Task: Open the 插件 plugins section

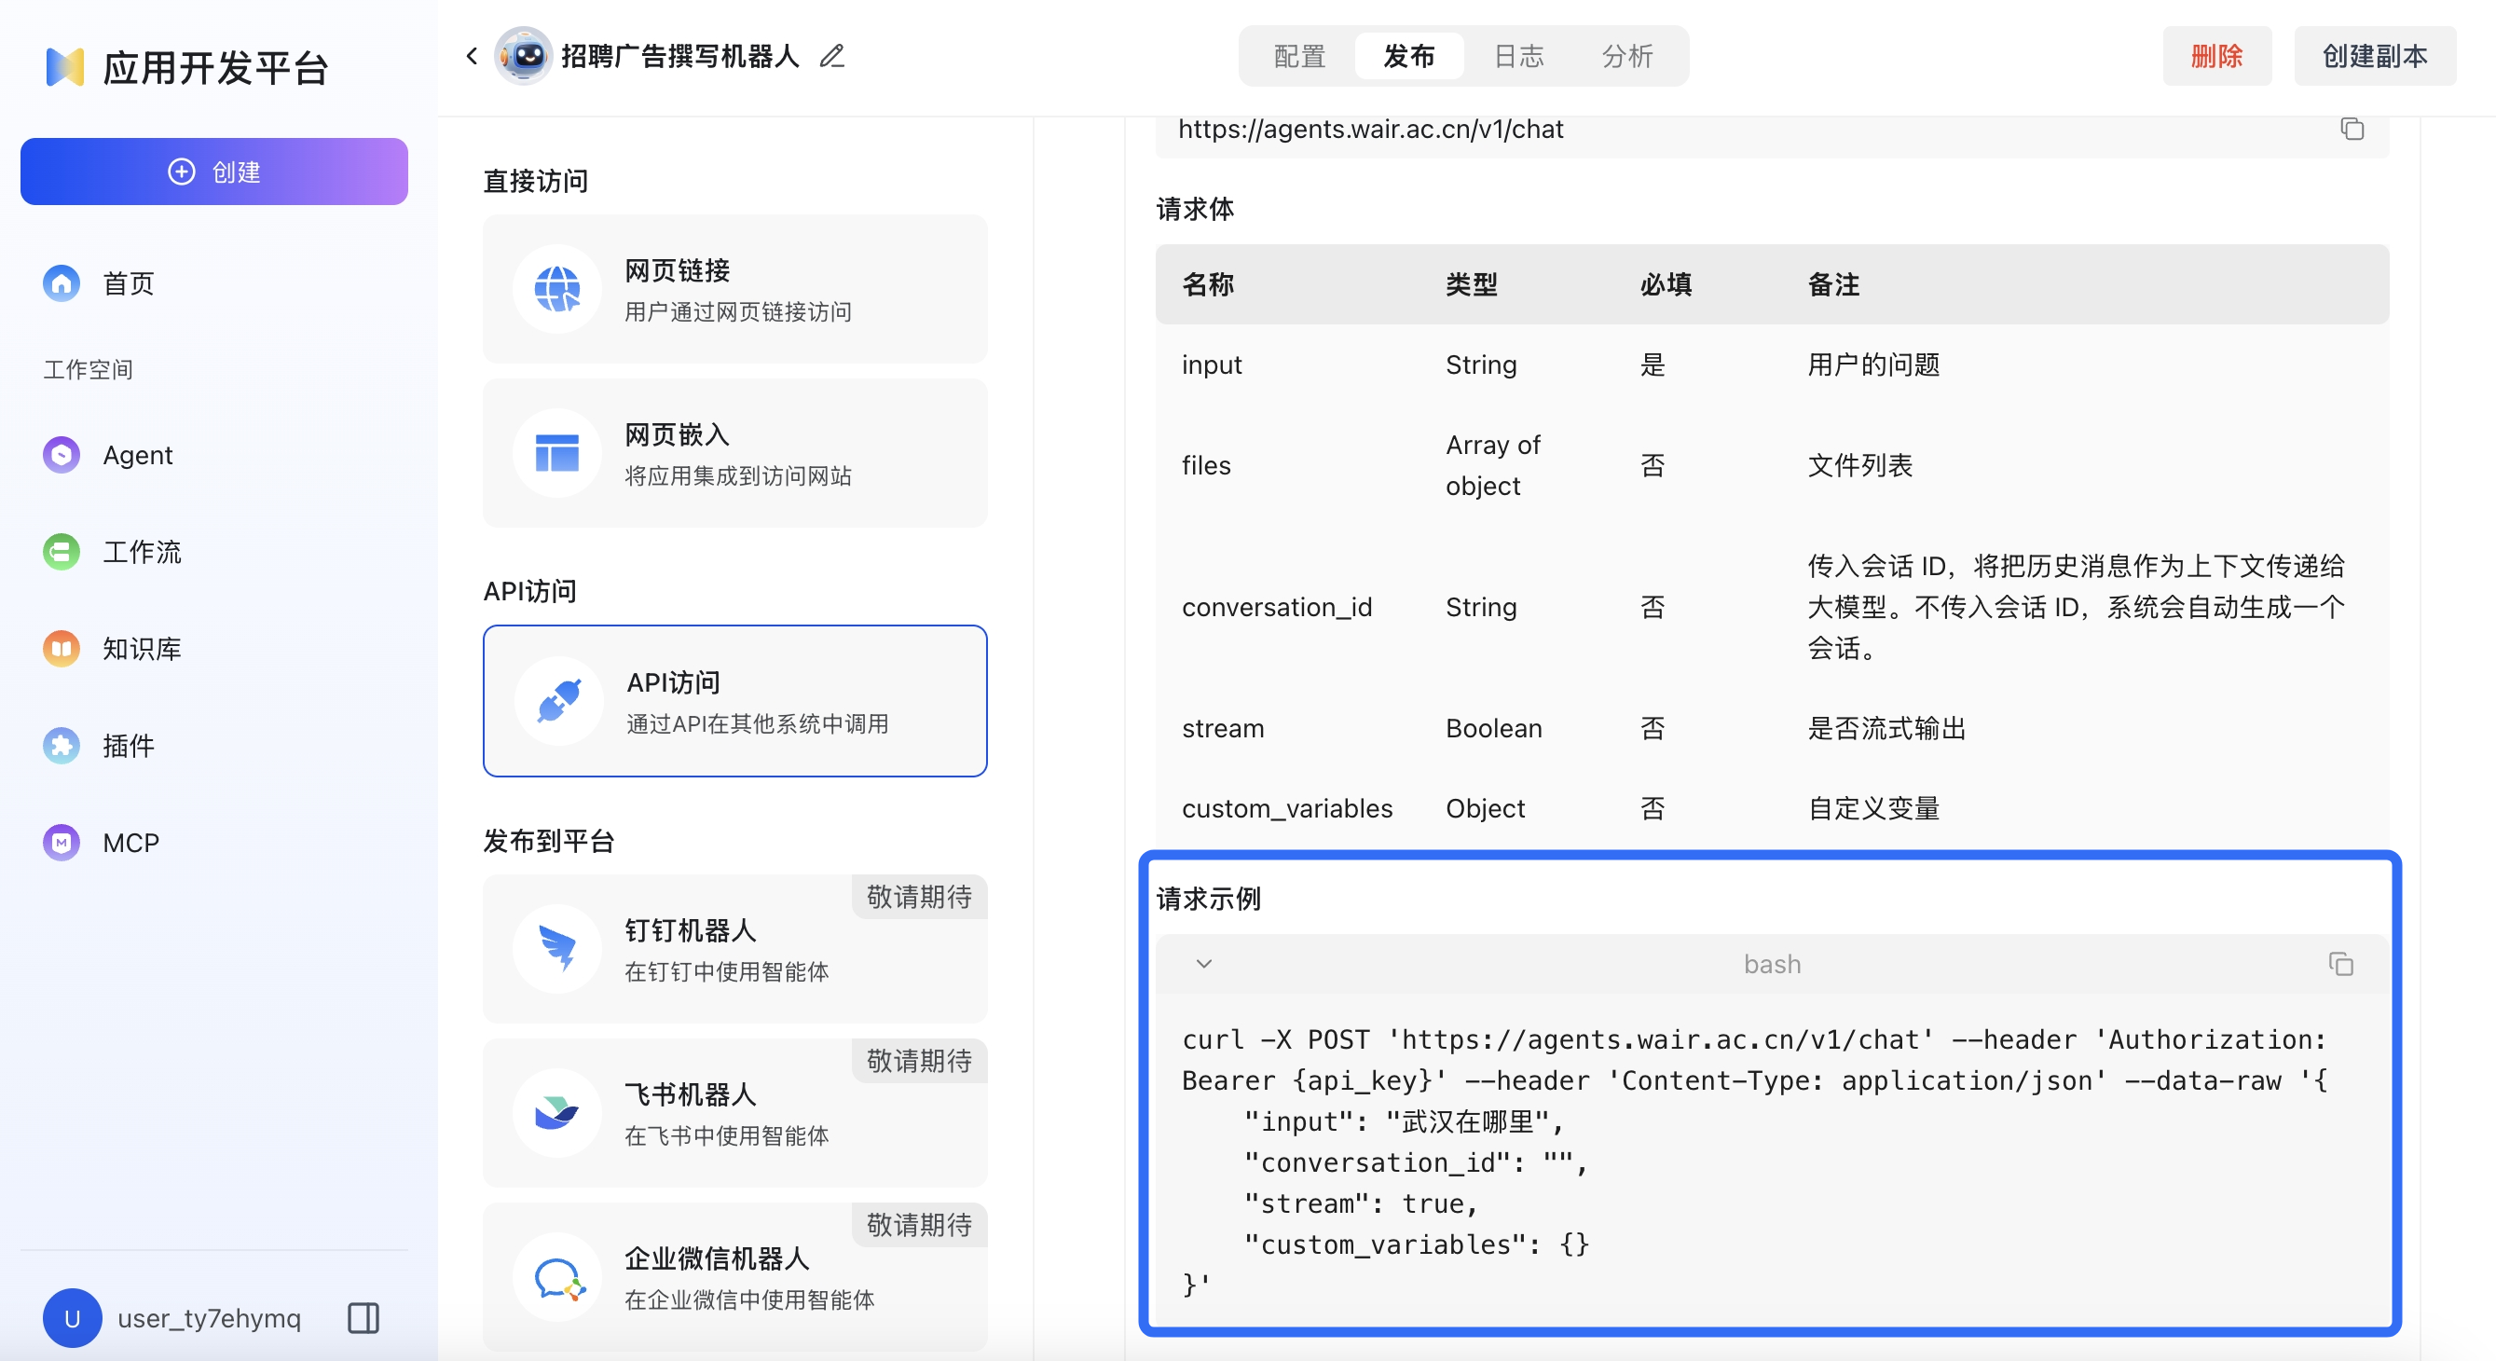Action: point(128,746)
